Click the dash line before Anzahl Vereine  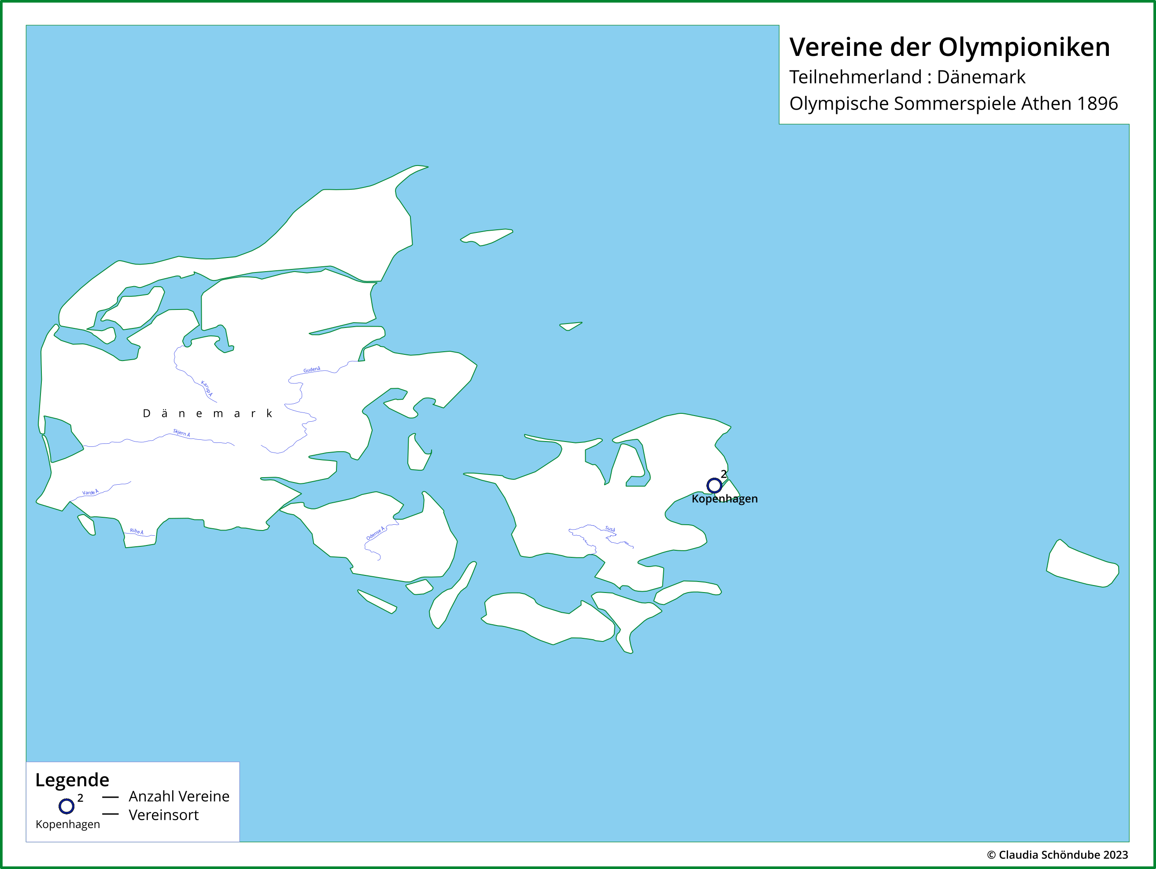[x=110, y=797]
